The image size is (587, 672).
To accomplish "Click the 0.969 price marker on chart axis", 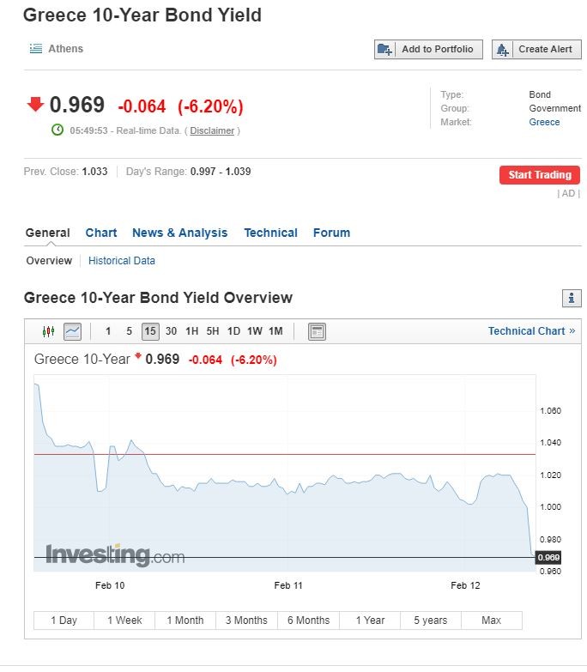I will pyautogui.click(x=548, y=558).
